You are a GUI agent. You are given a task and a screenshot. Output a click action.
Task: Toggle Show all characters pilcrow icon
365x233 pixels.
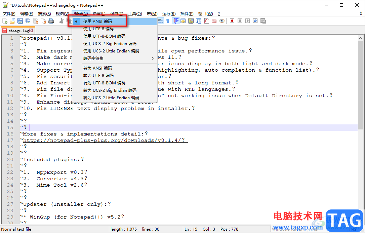click(168, 21)
